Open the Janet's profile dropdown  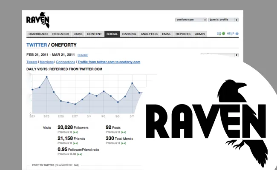coord(223,20)
